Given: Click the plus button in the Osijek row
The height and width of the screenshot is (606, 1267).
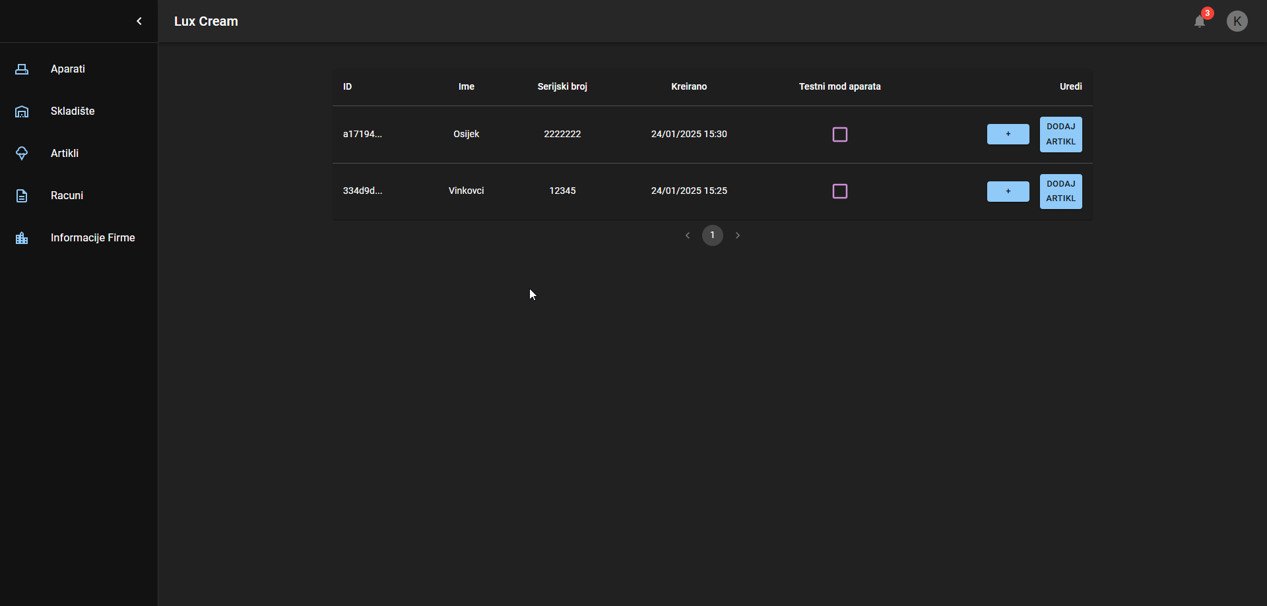Looking at the screenshot, I should [1008, 134].
